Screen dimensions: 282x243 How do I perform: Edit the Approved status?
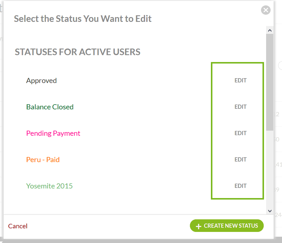(x=240, y=80)
